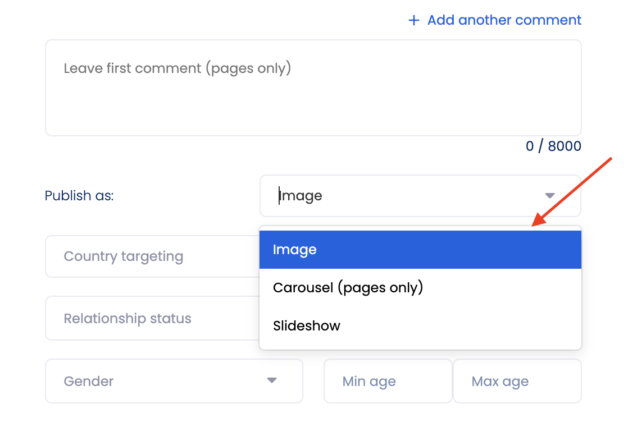Image resolution: width=628 pixels, height=432 pixels.
Task: Focus the Leave first comment text area
Action: (313, 88)
